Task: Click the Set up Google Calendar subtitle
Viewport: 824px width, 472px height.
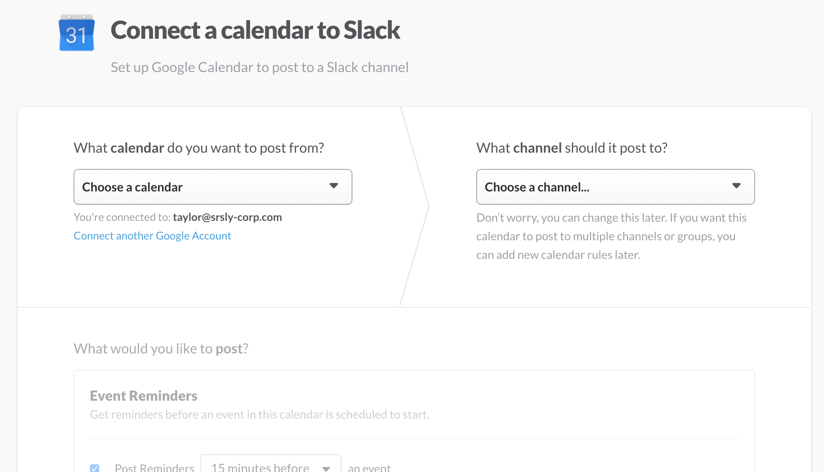Action: pos(259,67)
